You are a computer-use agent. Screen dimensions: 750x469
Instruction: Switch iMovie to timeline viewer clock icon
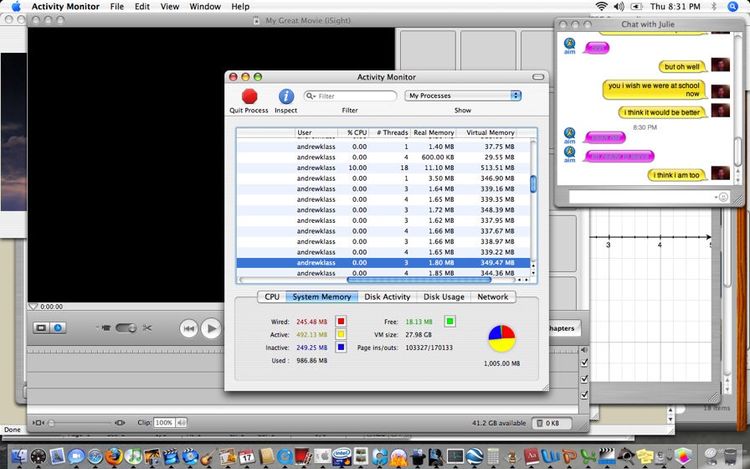pyautogui.click(x=58, y=327)
